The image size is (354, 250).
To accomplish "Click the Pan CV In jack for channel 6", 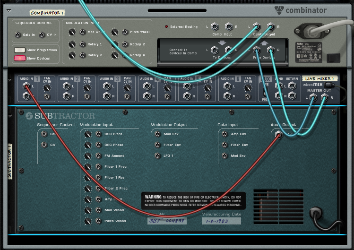I will coord(248,97).
